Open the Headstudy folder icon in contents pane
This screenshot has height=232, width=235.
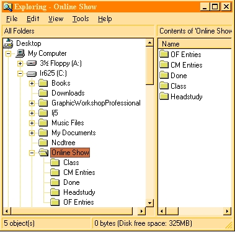click(x=164, y=97)
